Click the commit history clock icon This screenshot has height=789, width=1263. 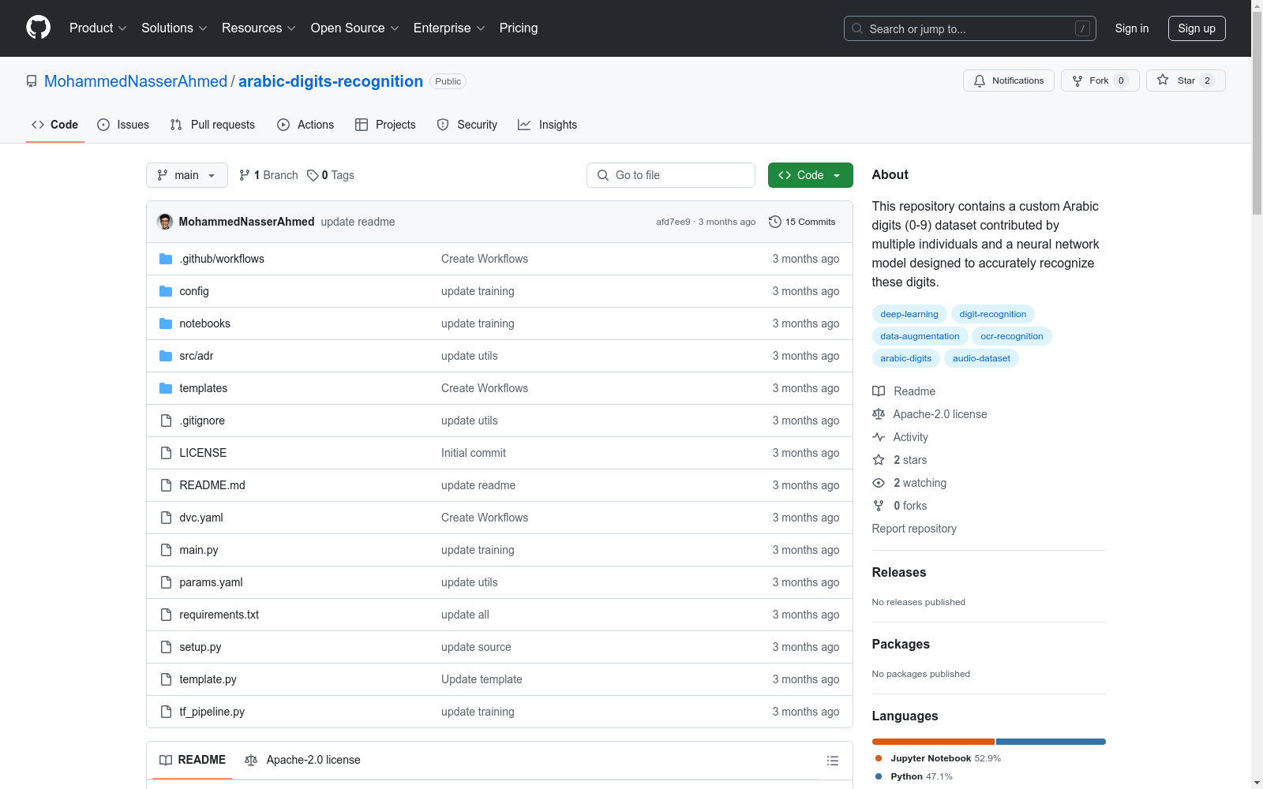(775, 222)
